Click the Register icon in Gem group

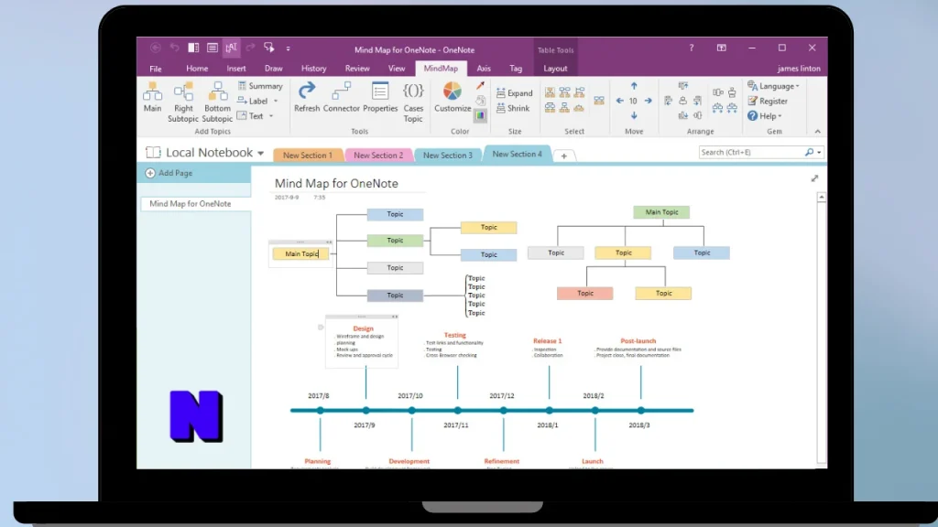(x=753, y=101)
